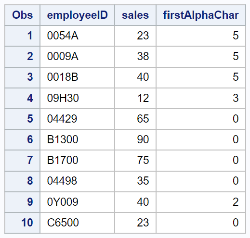Screen dimensions: 250x238
Task: Click employee ID 0054A cell
Action: pyautogui.click(x=78, y=36)
